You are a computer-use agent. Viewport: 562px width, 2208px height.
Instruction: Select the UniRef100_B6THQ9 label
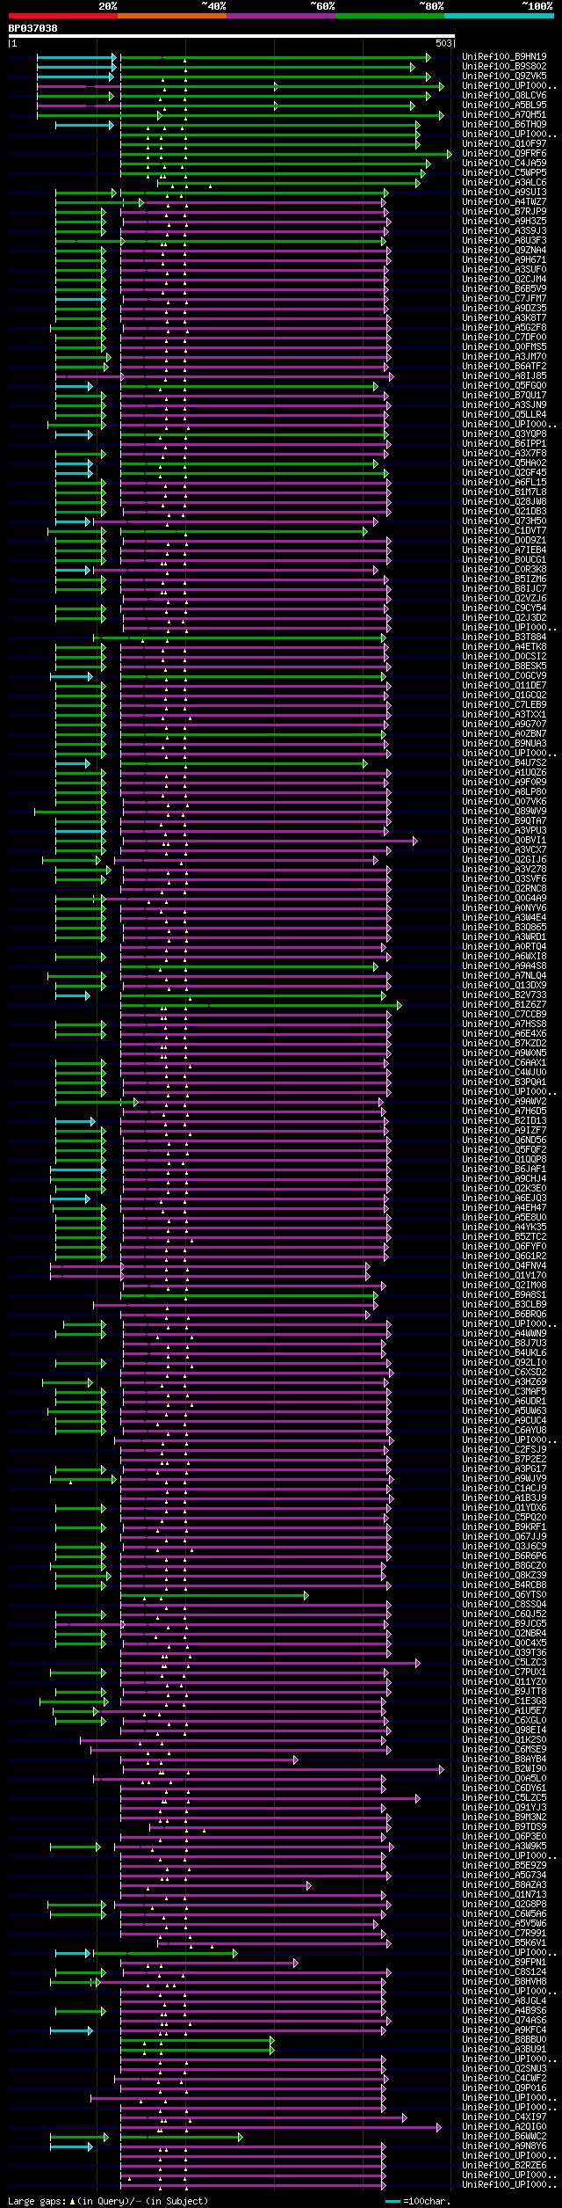click(504, 124)
